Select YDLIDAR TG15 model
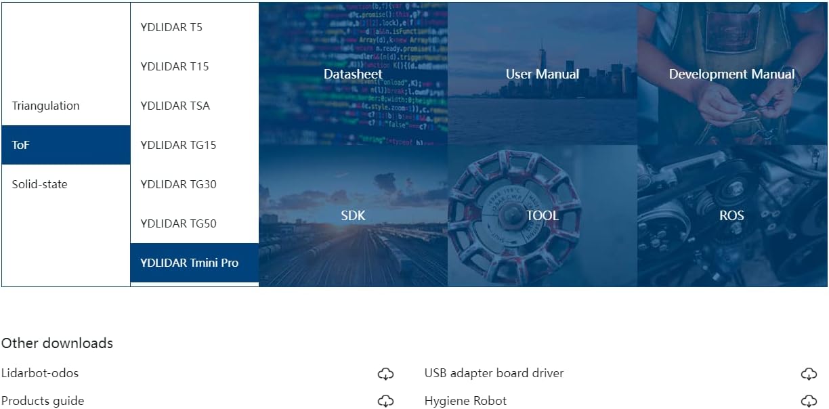 178,145
